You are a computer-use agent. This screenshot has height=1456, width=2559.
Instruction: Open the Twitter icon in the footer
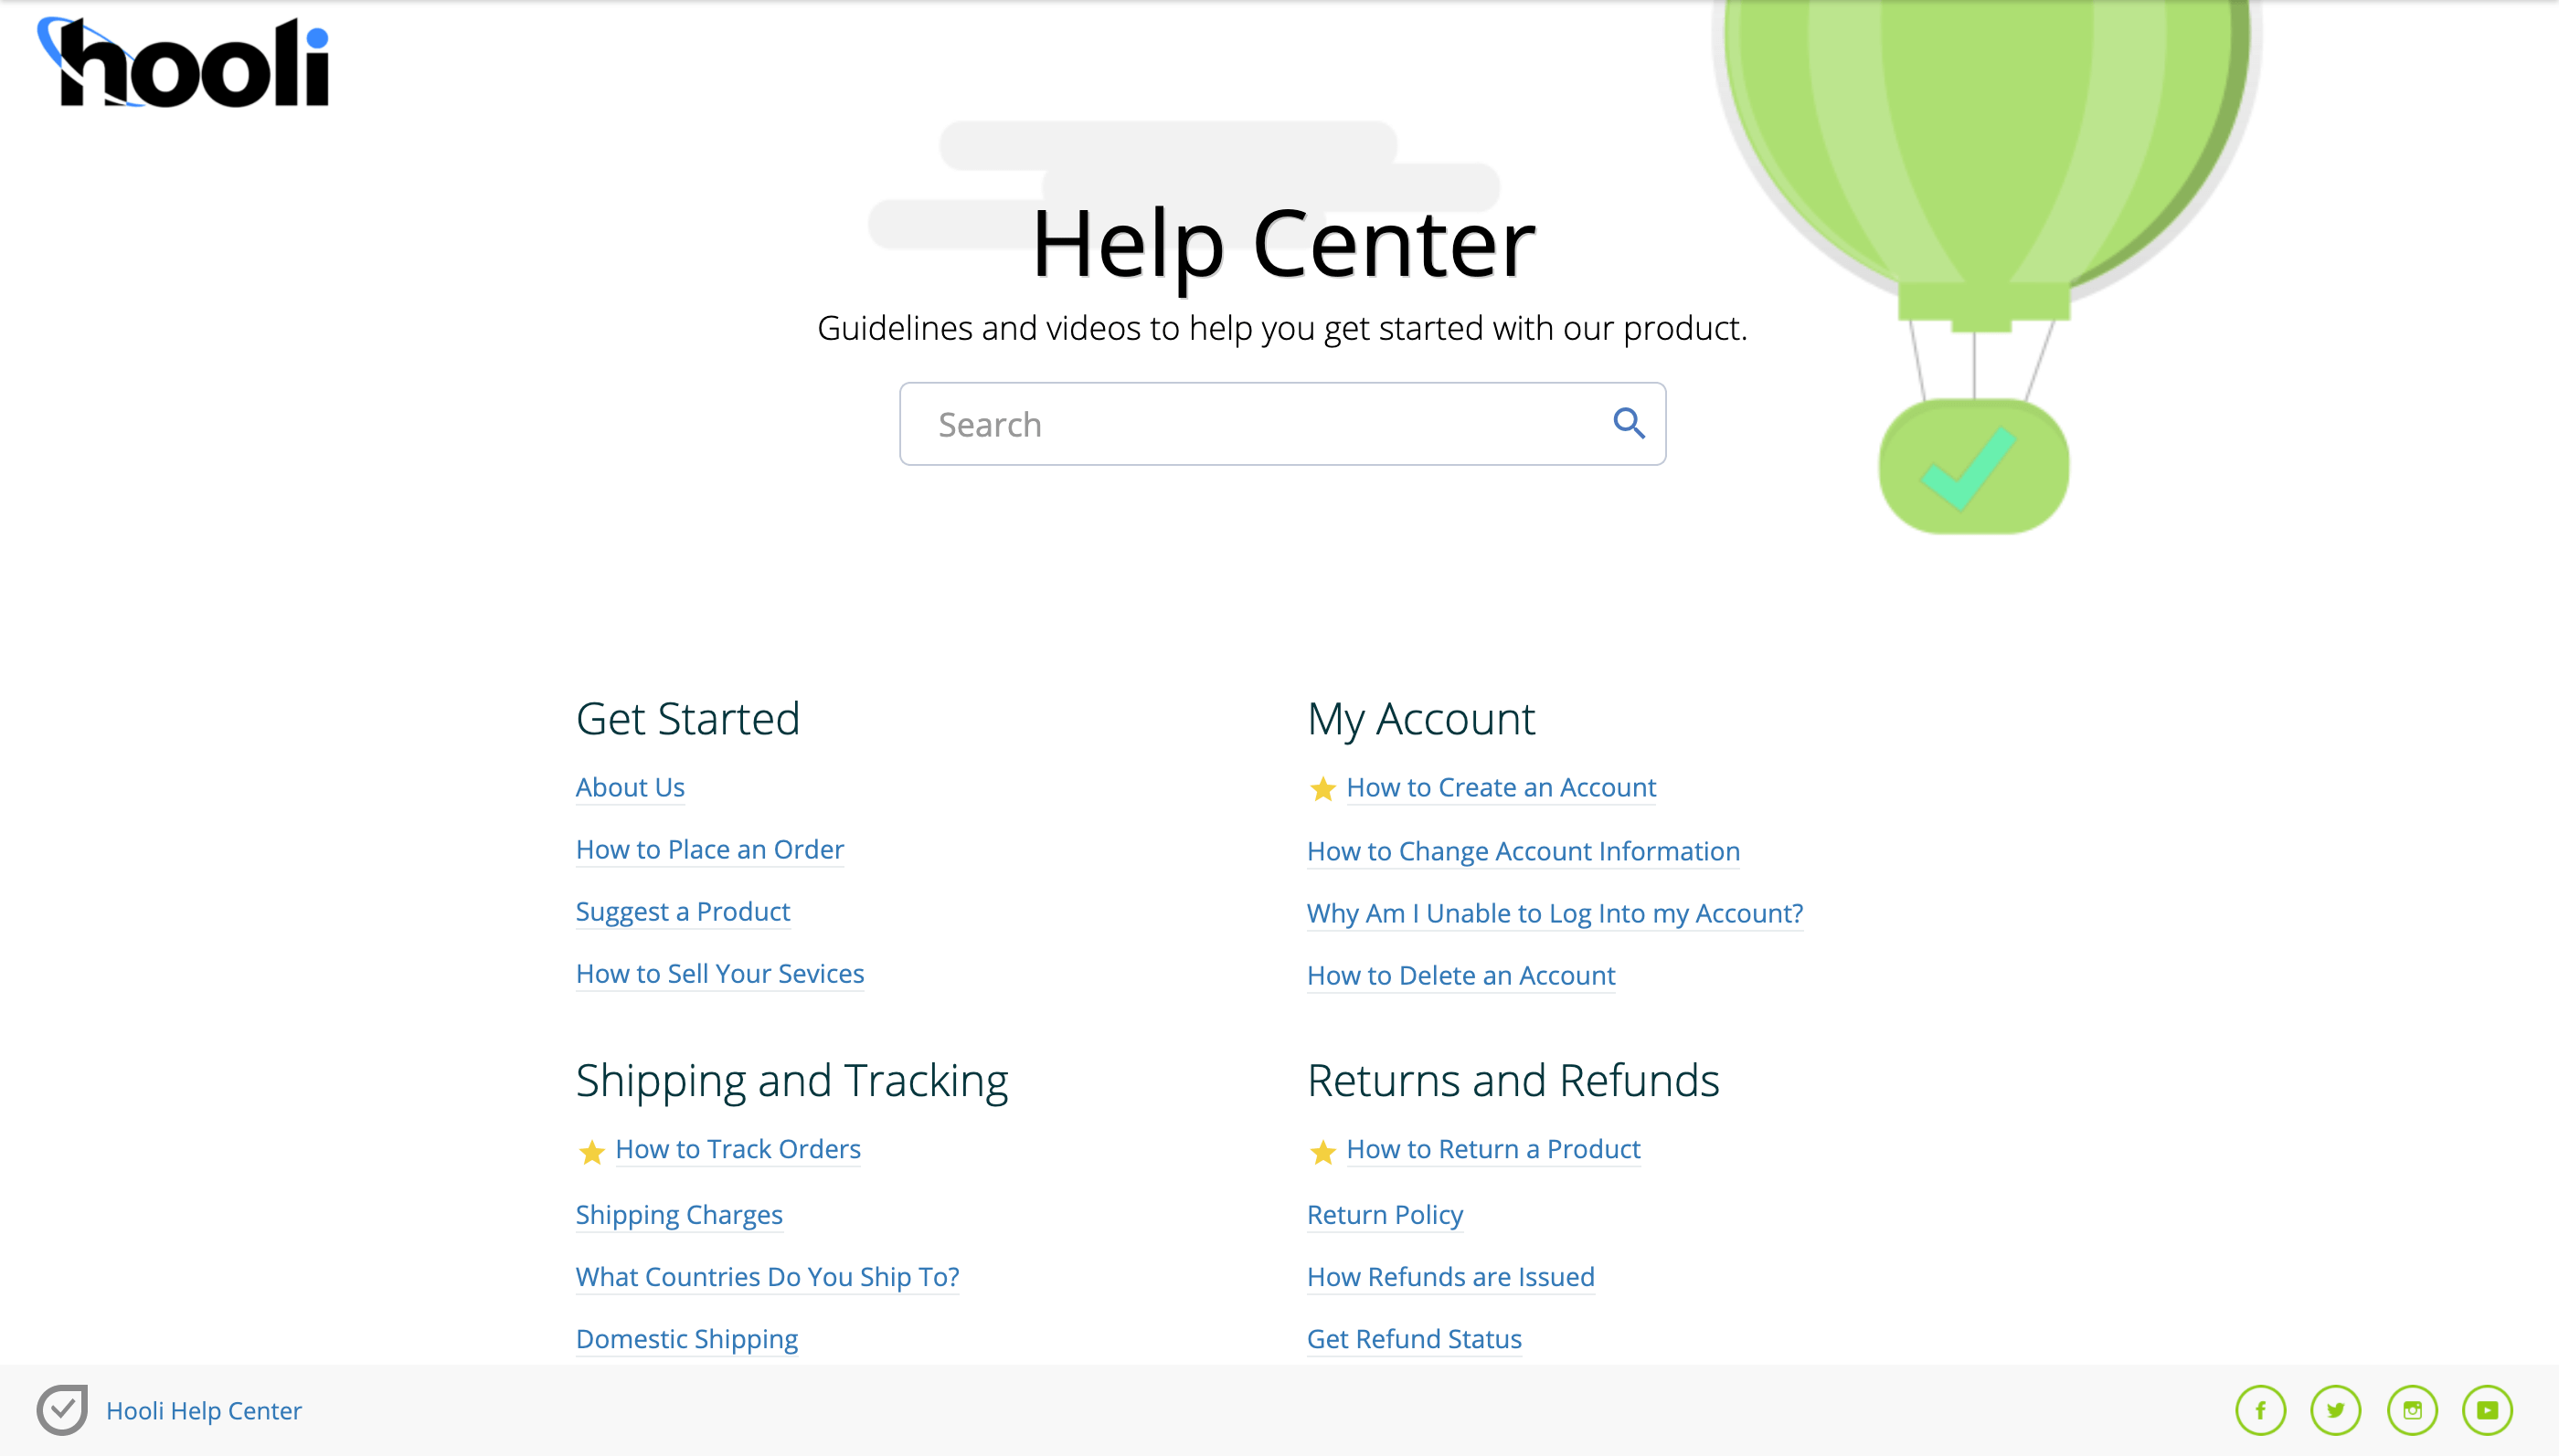coord(2336,1410)
